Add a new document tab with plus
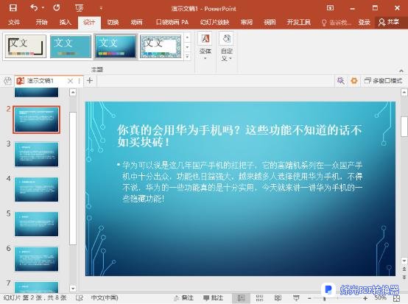 90,81
